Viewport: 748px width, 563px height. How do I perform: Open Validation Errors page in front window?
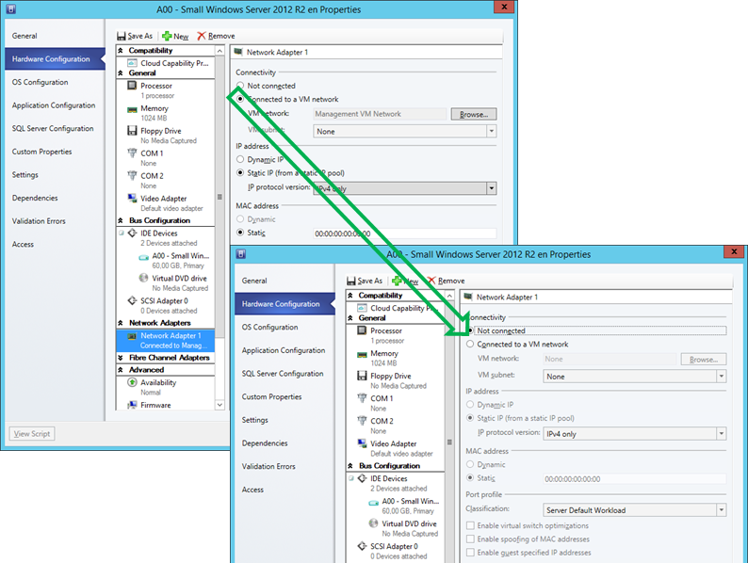[x=268, y=466]
